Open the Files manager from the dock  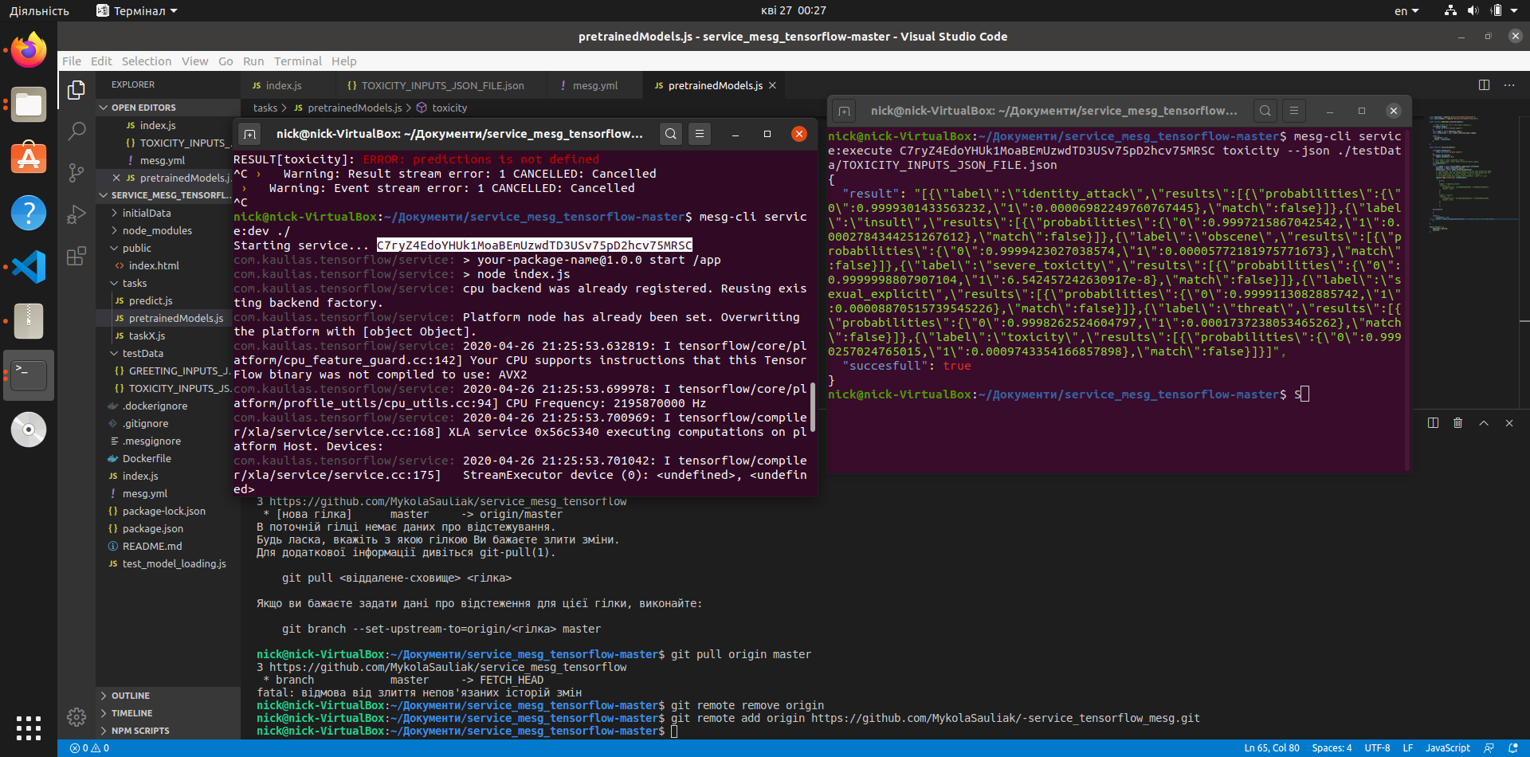29,104
